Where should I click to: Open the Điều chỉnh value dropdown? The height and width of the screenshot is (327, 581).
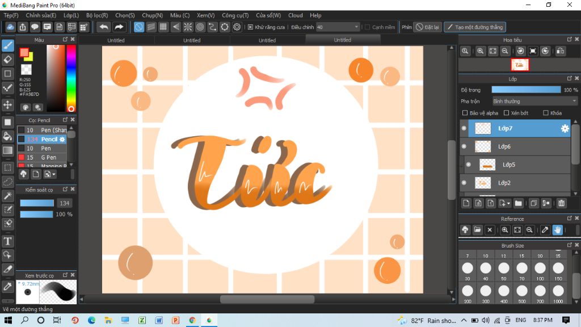[338, 27]
